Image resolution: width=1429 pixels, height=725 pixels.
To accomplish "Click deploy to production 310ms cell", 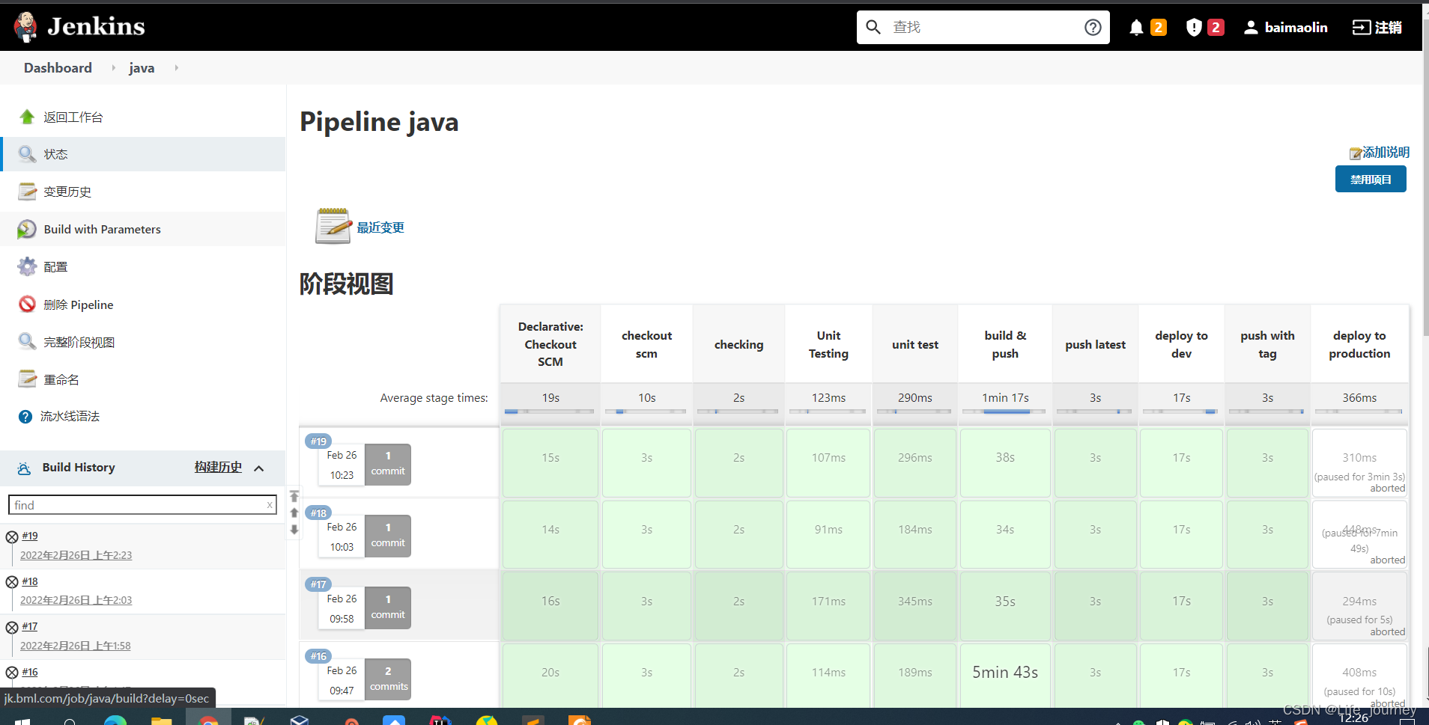I will 1359,462.
